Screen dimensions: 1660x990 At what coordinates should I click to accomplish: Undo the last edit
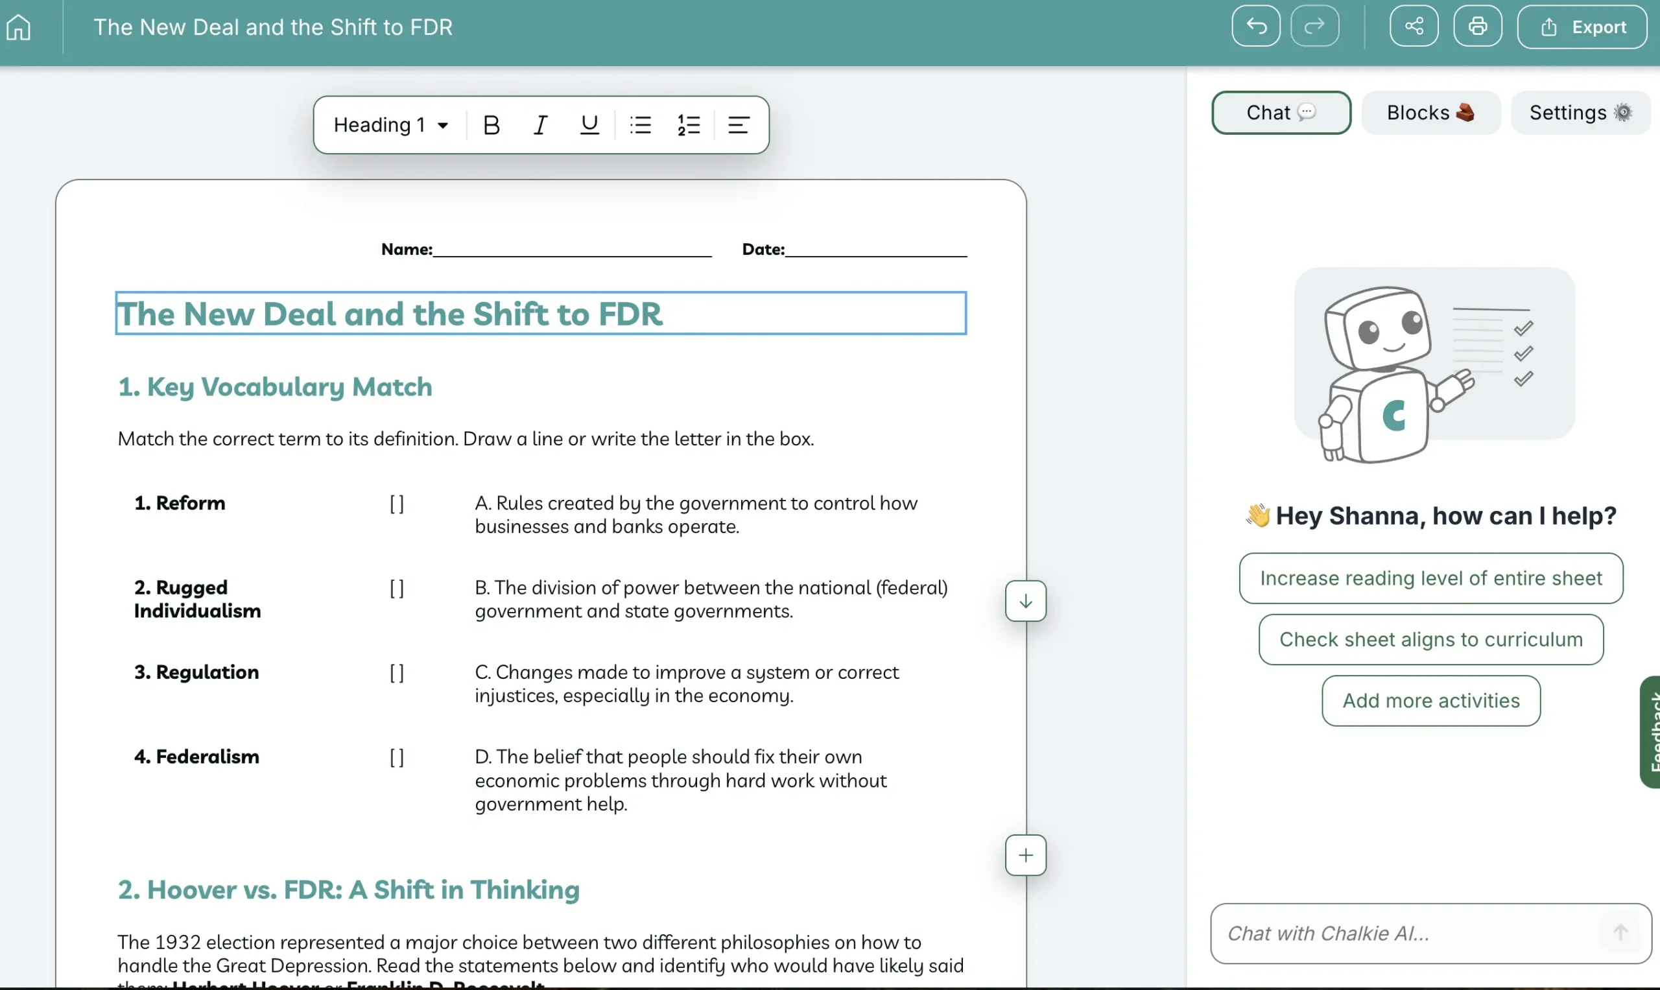tap(1255, 27)
